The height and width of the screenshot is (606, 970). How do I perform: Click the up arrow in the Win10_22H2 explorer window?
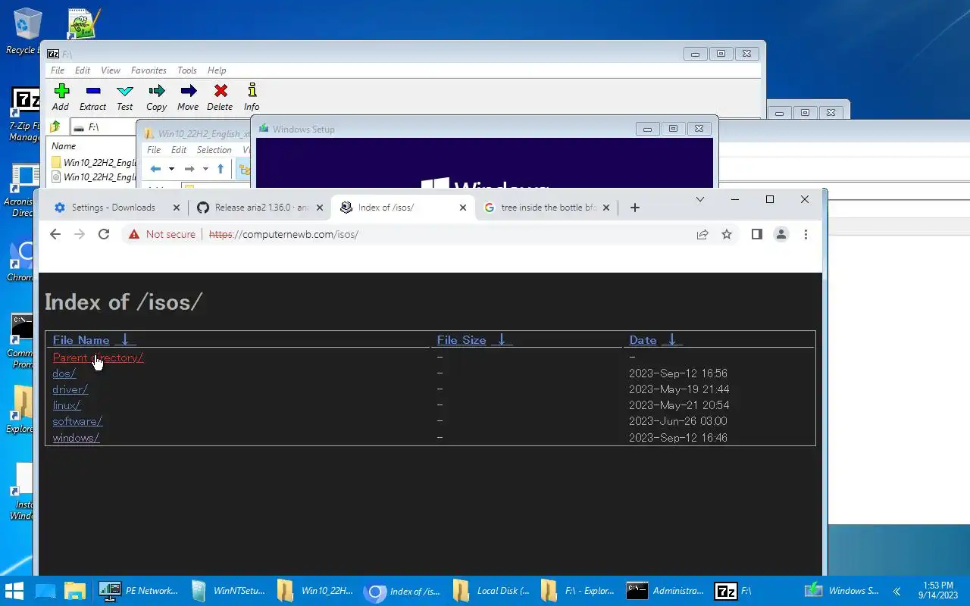[x=221, y=169]
